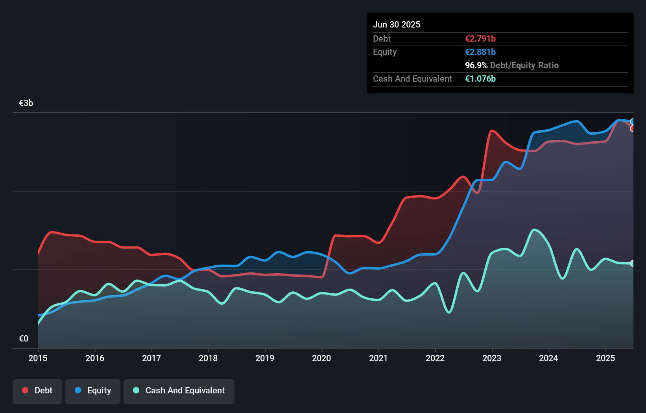Expand the Debt/Equity Ratio row
This screenshot has height=413, width=646.
[x=512, y=66]
